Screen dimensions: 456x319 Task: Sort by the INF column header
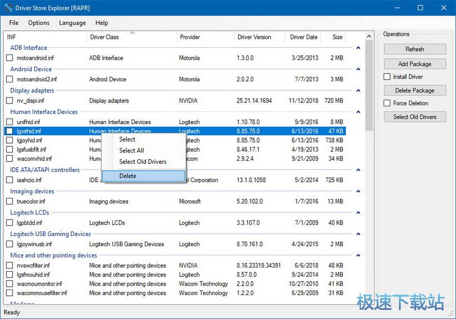click(46, 37)
